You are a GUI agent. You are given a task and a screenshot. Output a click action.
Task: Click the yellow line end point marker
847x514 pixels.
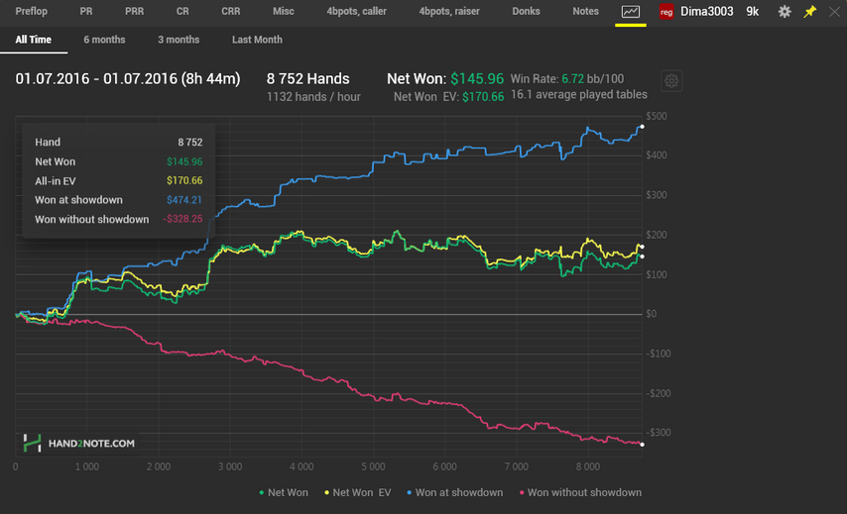(x=643, y=247)
